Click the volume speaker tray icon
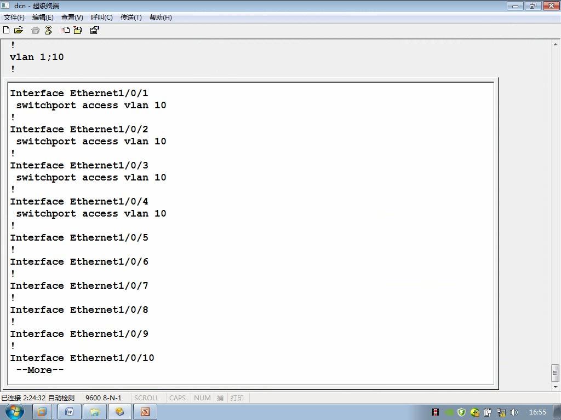The height and width of the screenshot is (420, 561). pyautogui.click(x=514, y=412)
